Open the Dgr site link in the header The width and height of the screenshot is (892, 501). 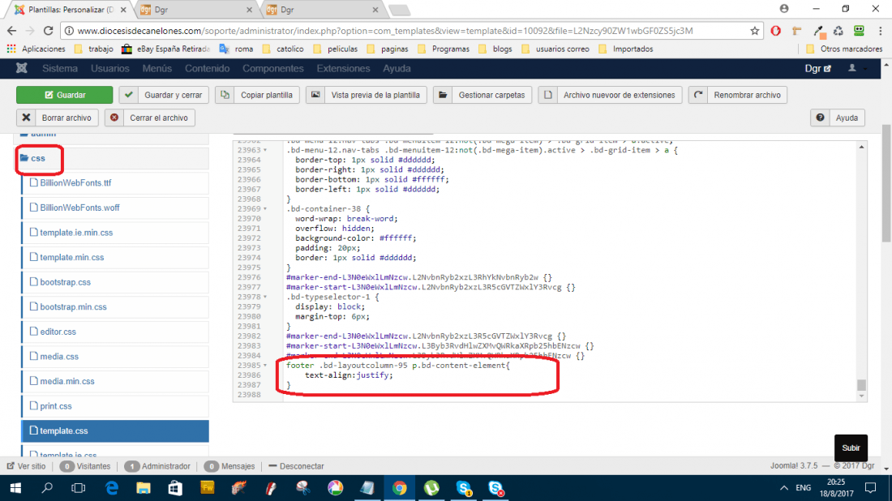pyautogui.click(x=818, y=68)
